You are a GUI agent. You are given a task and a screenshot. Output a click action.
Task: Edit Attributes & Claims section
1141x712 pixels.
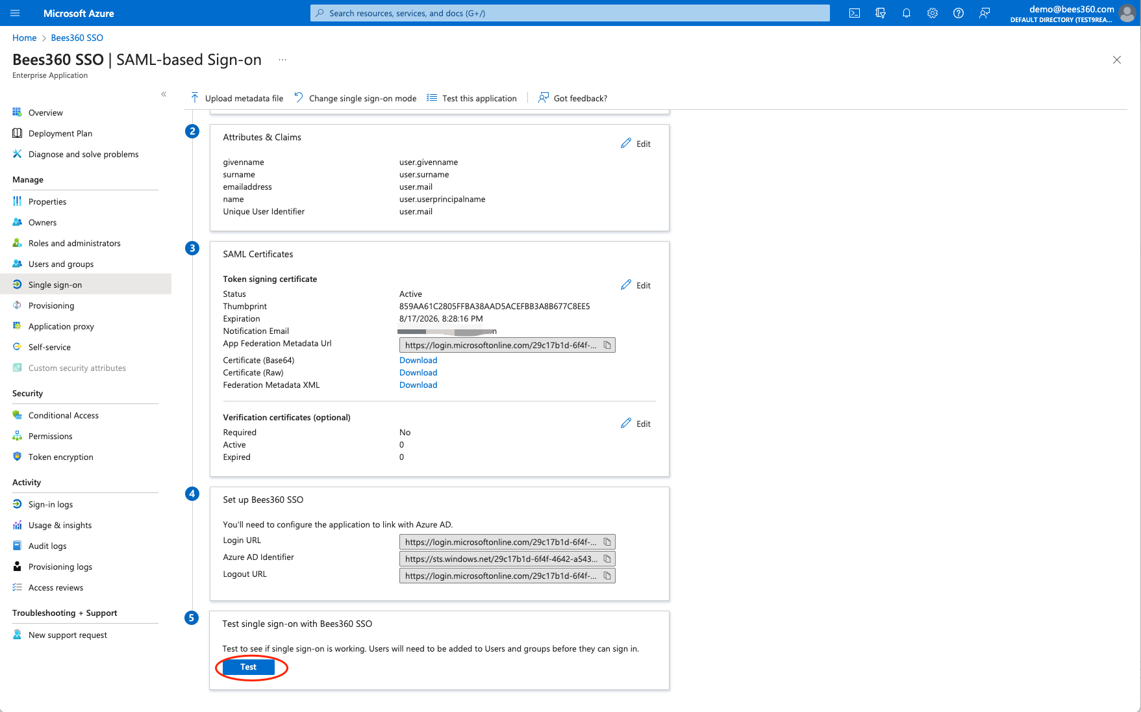pyautogui.click(x=636, y=144)
